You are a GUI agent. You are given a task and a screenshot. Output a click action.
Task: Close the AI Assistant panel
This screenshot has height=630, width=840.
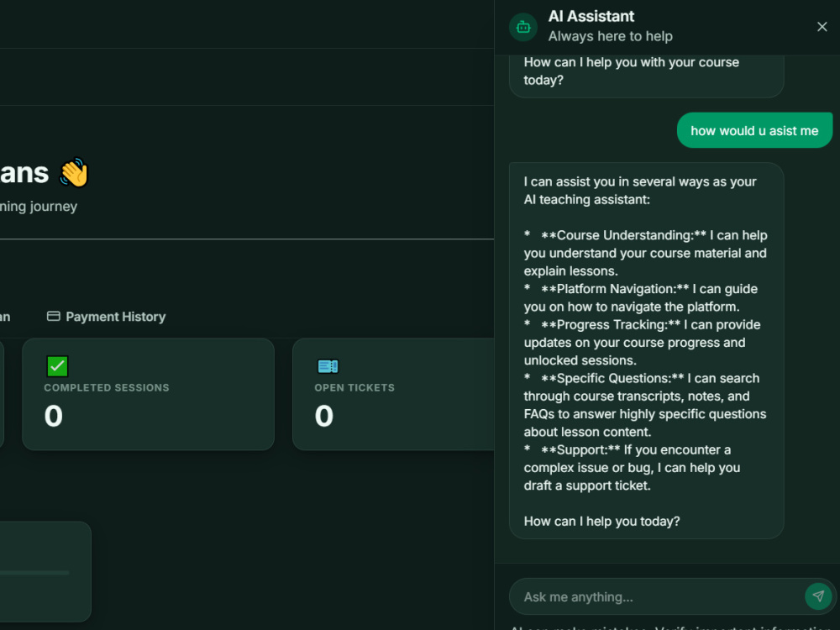(822, 27)
